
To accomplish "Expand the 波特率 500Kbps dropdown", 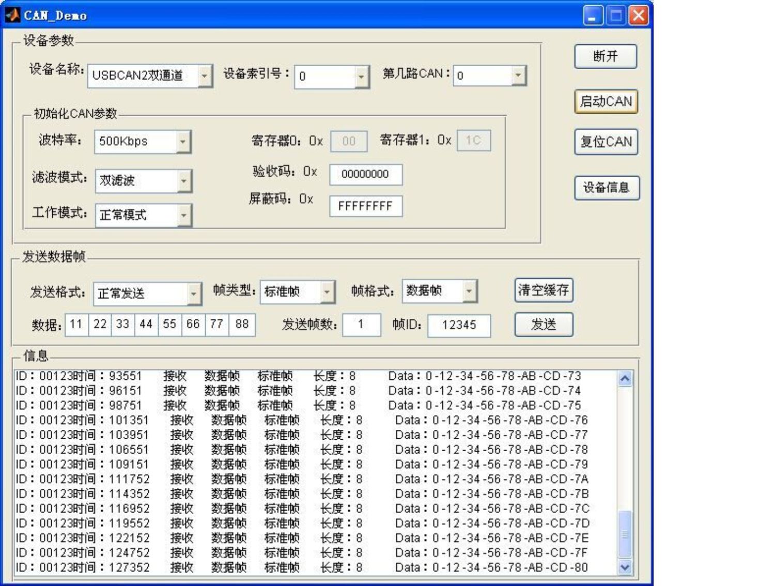I will tap(143, 142).
